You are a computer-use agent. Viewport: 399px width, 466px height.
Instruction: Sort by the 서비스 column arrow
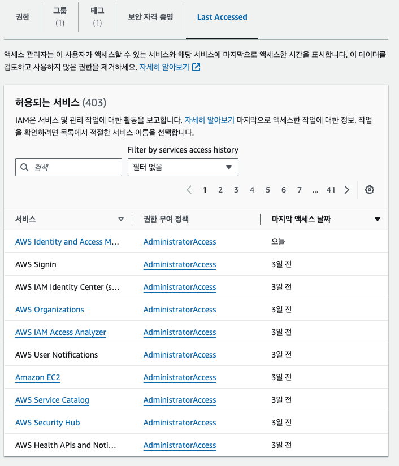[121, 219]
